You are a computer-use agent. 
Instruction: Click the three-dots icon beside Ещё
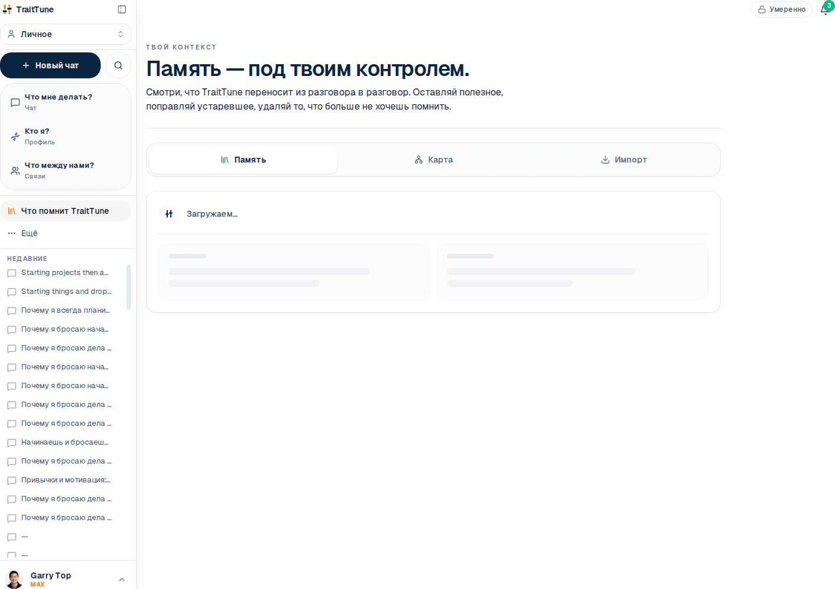[x=12, y=233]
